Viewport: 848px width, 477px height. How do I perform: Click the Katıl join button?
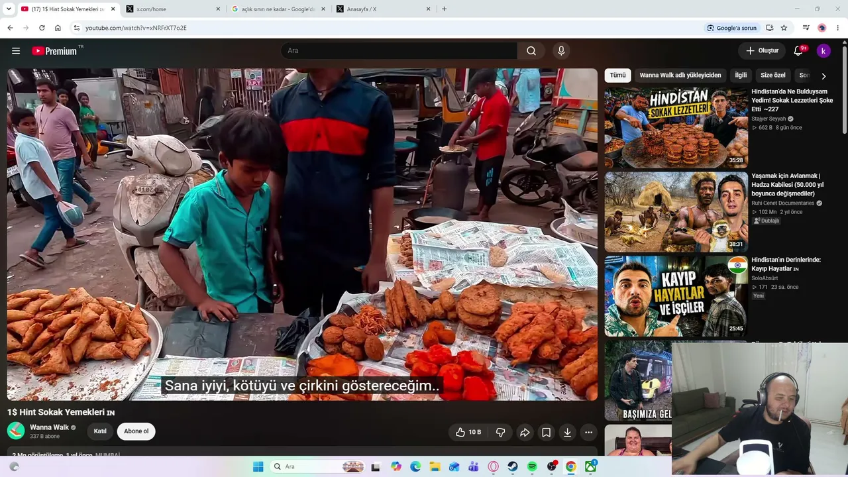[100, 431]
